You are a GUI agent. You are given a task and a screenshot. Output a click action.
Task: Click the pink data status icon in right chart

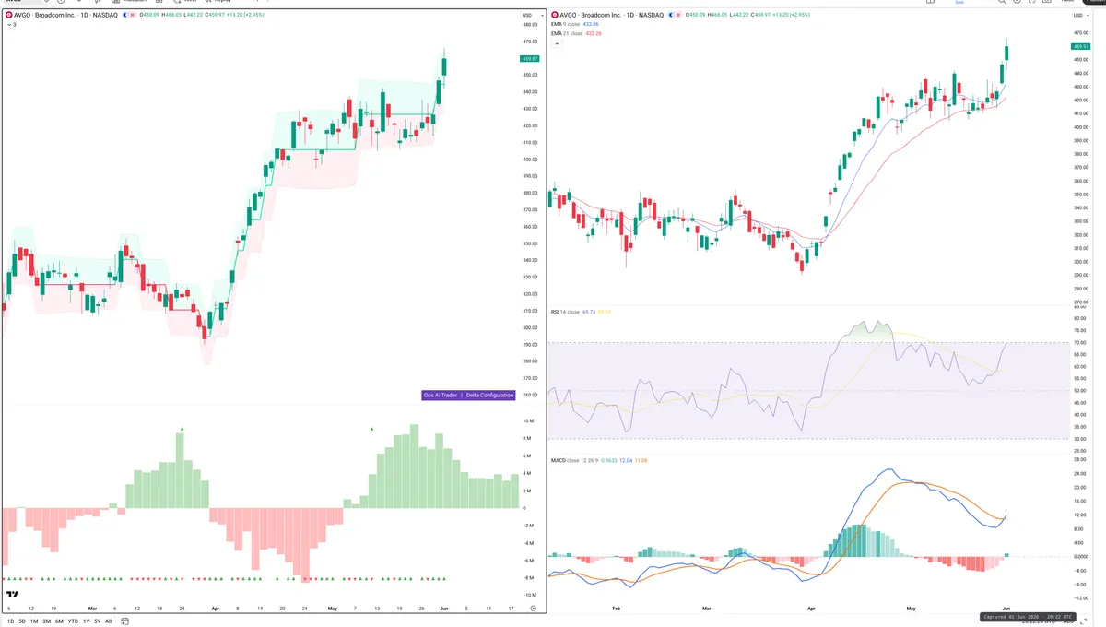(678, 15)
